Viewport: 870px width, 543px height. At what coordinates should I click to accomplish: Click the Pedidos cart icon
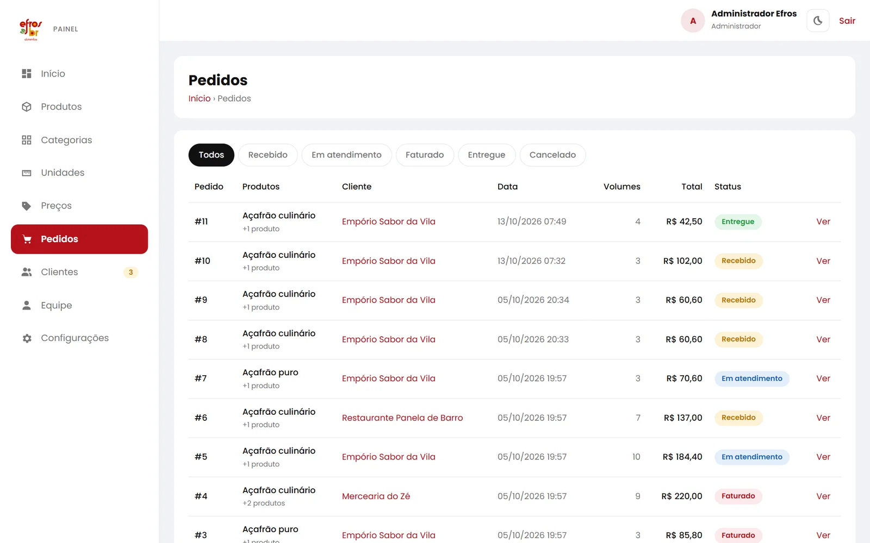(27, 239)
